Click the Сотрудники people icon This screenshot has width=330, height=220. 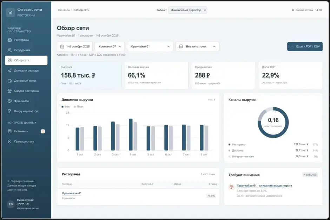[10, 50]
